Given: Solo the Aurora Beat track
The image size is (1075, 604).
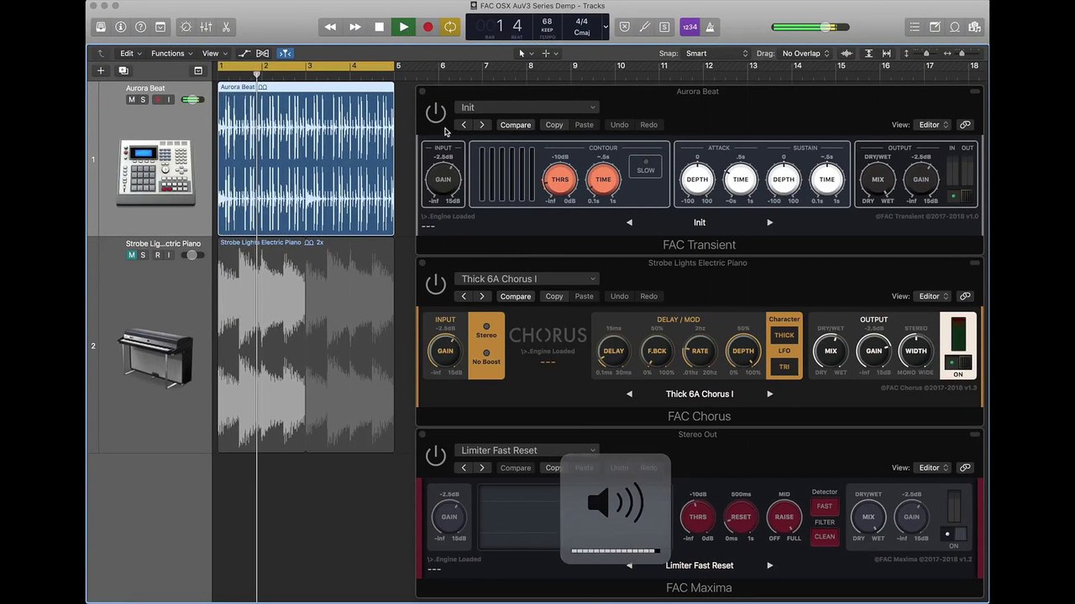Looking at the screenshot, I should pyautogui.click(x=143, y=100).
